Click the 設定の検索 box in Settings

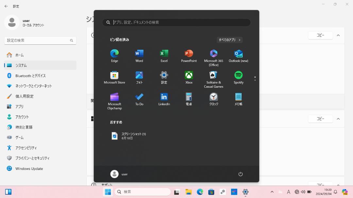click(x=40, y=40)
